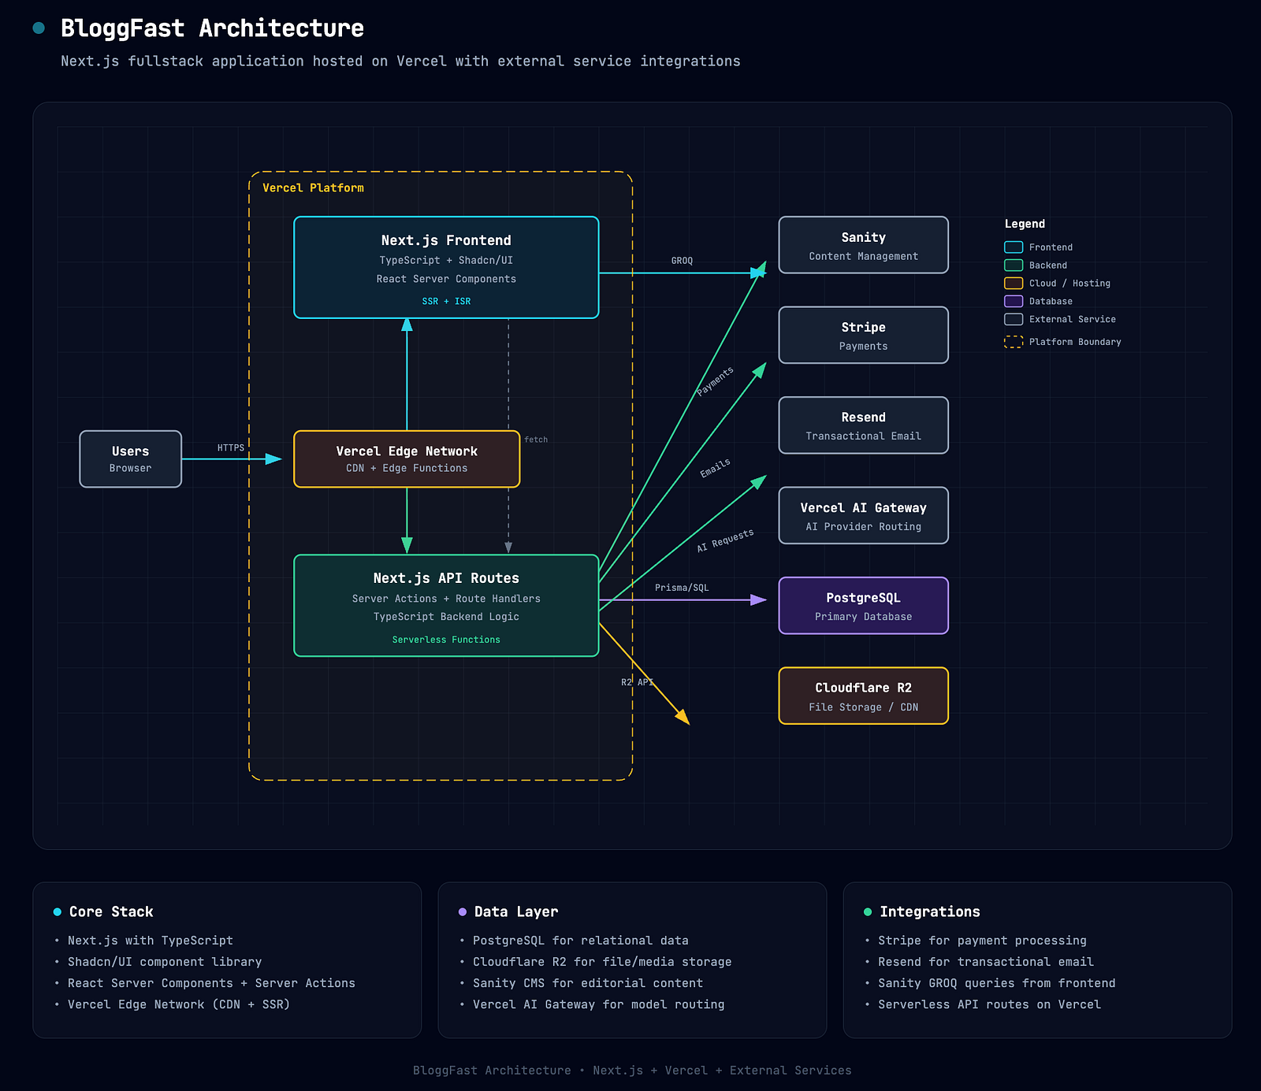
Task: Click the Emails connection label
Action: [715, 468]
